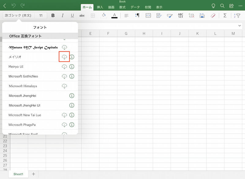
Task: Open the ABC 123 number format
Action: point(180,15)
